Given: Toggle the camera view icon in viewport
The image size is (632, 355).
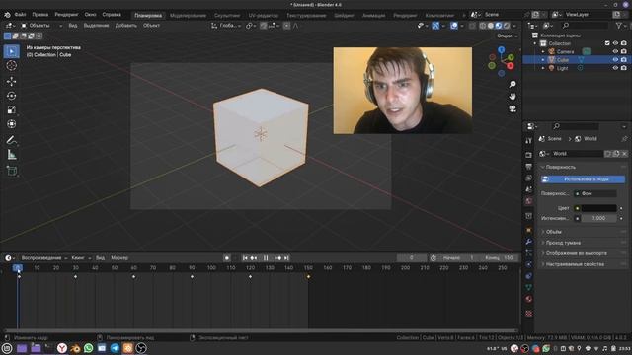Looking at the screenshot, I should (x=513, y=109).
